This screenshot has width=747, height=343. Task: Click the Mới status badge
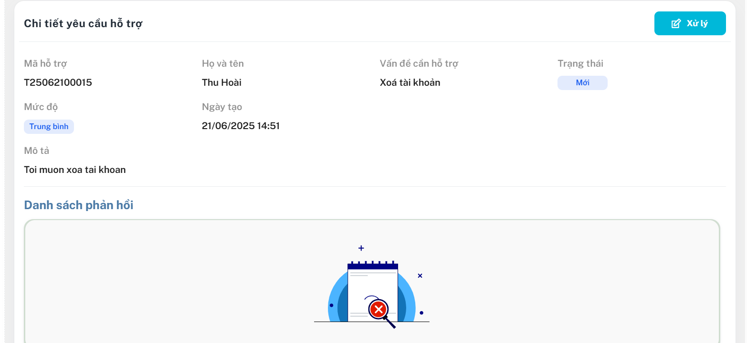582,83
